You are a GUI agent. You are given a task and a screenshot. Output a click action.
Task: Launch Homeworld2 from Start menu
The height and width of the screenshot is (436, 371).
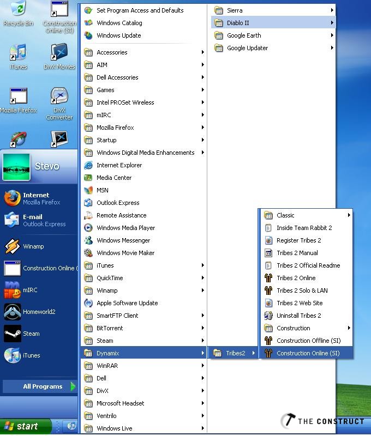39,312
